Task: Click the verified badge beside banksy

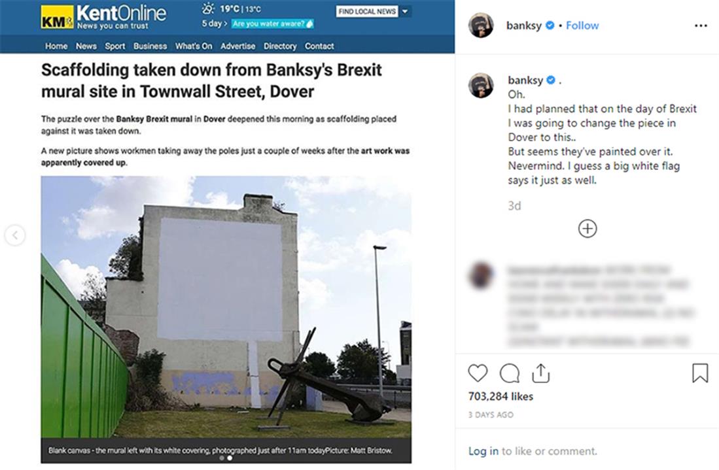Action: pyautogui.click(x=550, y=25)
